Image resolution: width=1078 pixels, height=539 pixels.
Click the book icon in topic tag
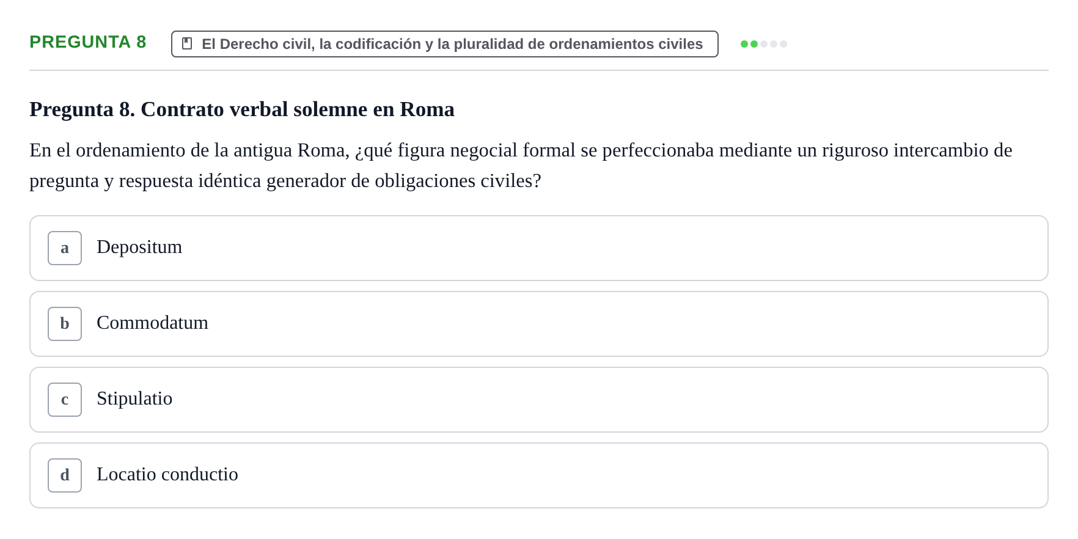pyautogui.click(x=187, y=43)
